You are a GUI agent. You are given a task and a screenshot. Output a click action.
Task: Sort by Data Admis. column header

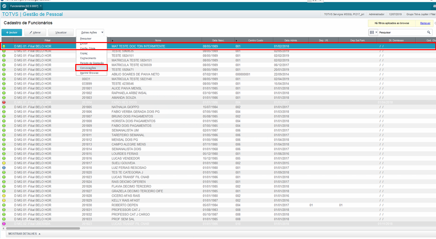point(291,40)
